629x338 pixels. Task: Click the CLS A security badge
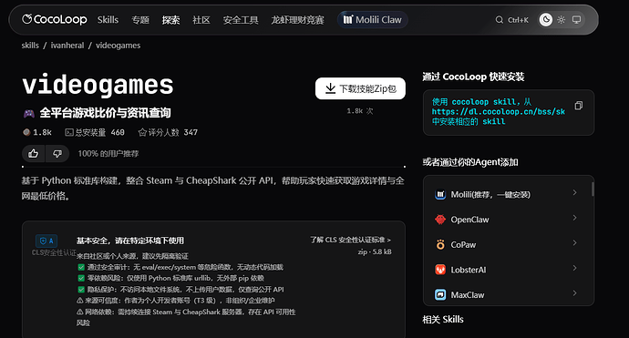46,241
